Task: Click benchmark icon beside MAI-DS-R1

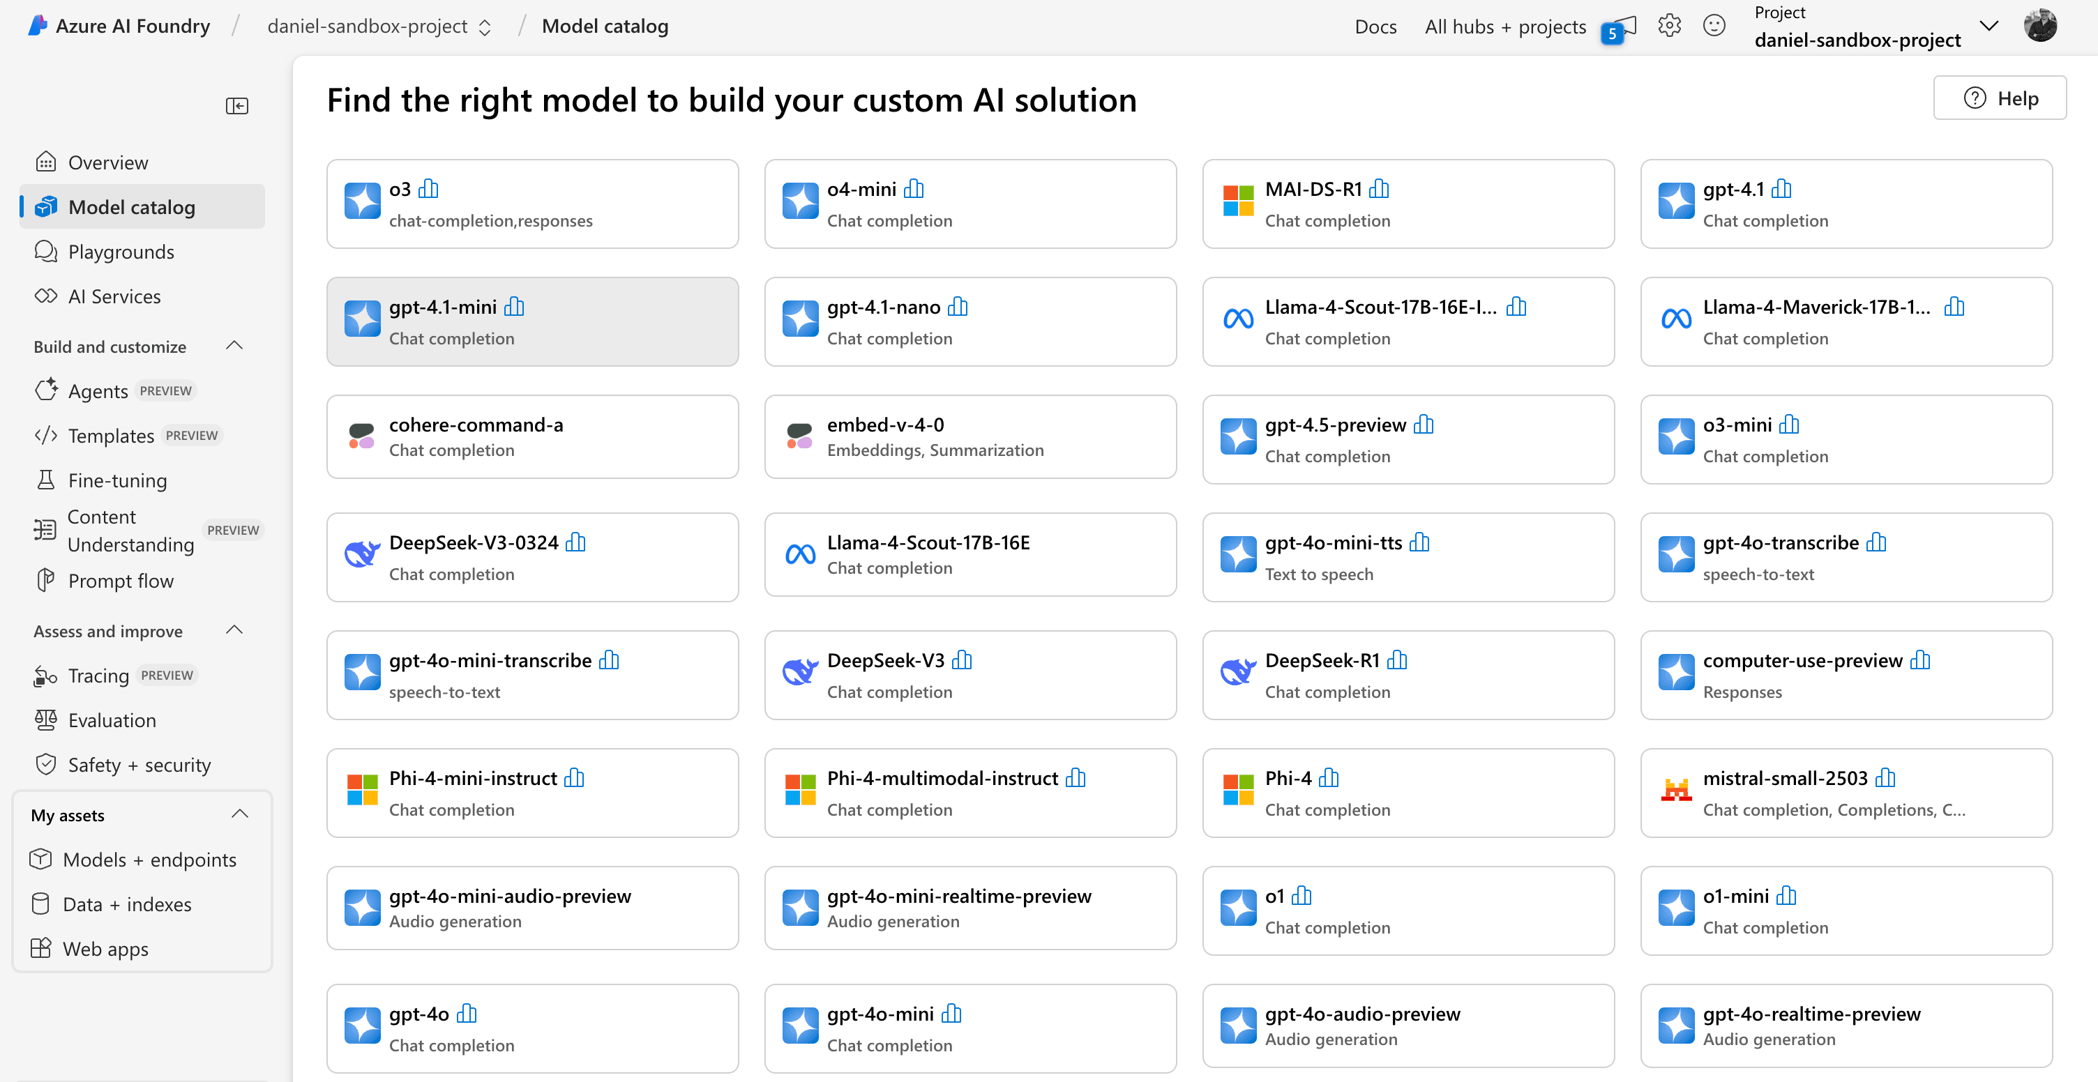Action: click(1379, 189)
